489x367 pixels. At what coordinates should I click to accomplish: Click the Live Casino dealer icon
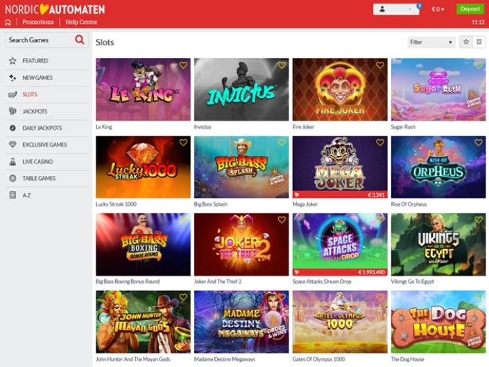(x=12, y=161)
